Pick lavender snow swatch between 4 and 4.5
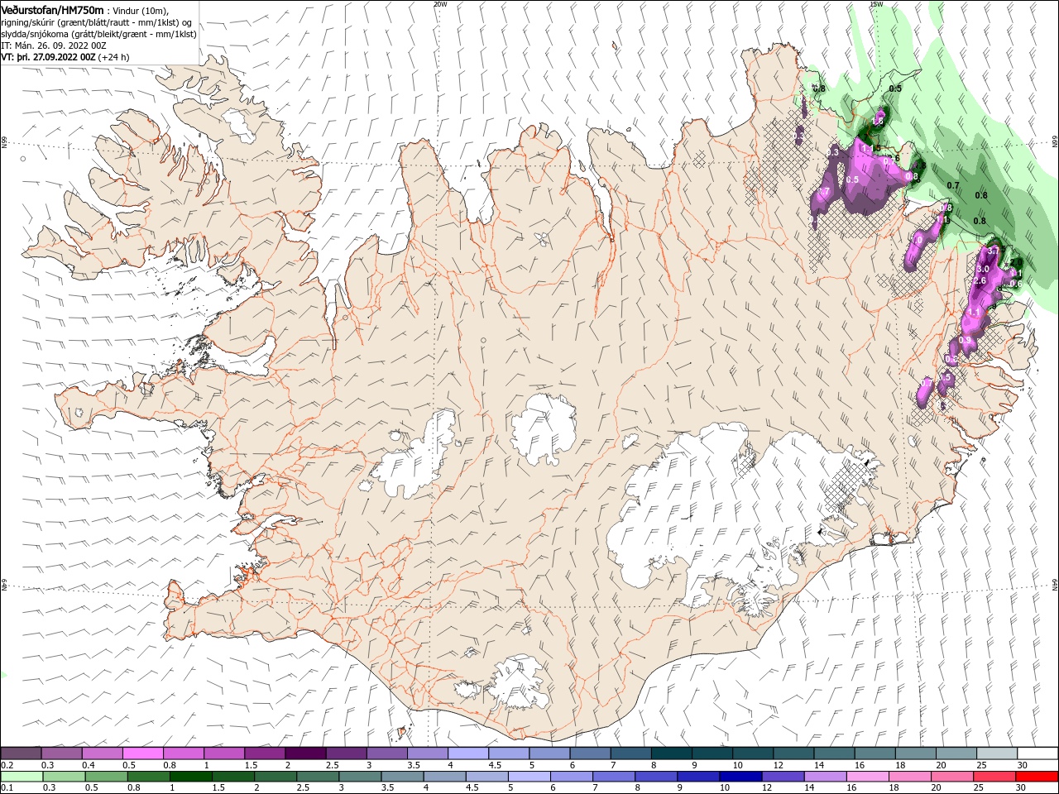Viewport: 1059px width, 794px height. [468, 753]
